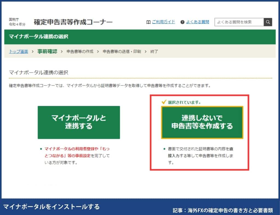Click the red 利用者登録や事前設定 note text
The height and width of the screenshot is (215, 280).
[77, 152]
